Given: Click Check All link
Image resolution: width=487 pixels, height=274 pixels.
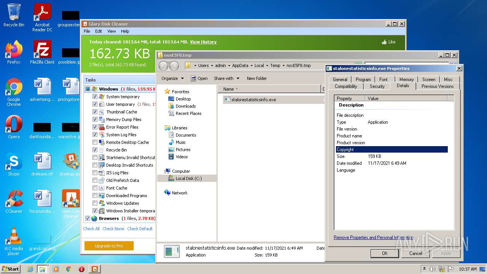Looking at the screenshot, I should [91, 229].
